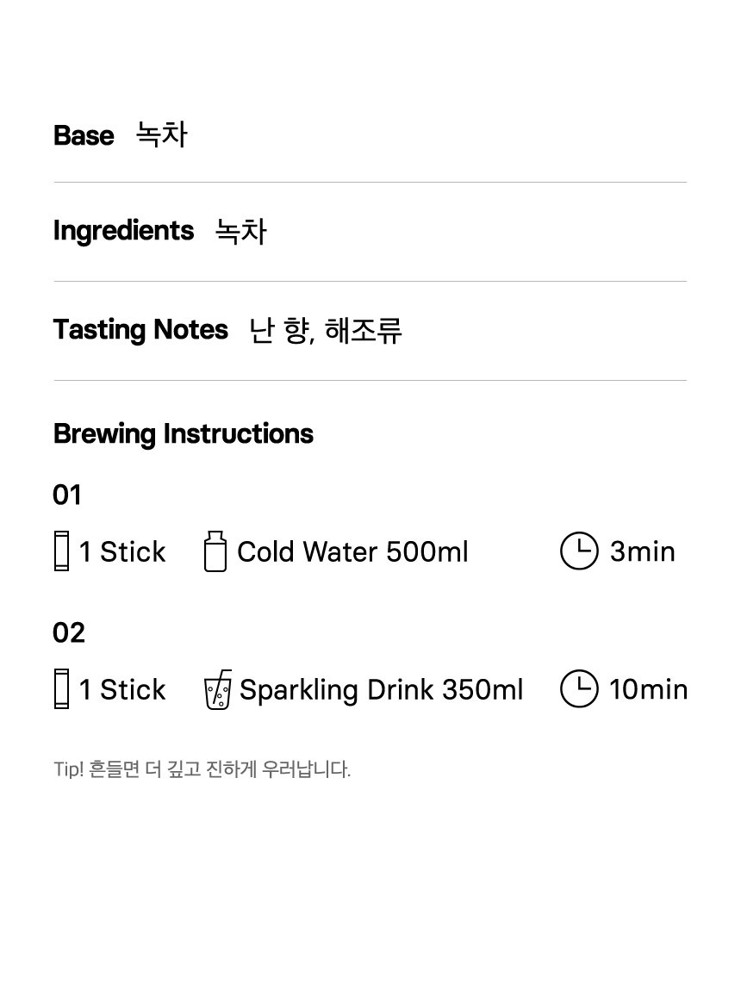Image resolution: width=741 pixels, height=1002 pixels.
Task: Click the clock icon next to 3min
Action: tap(579, 551)
